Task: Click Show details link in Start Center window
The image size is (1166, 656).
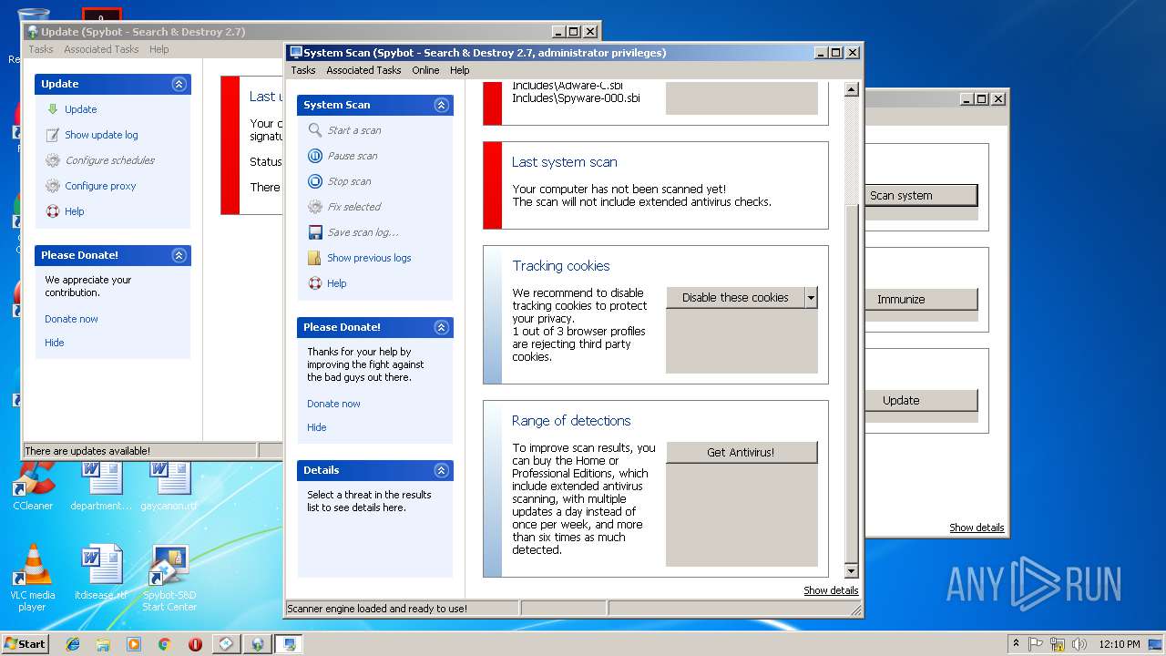Action: pos(977,528)
